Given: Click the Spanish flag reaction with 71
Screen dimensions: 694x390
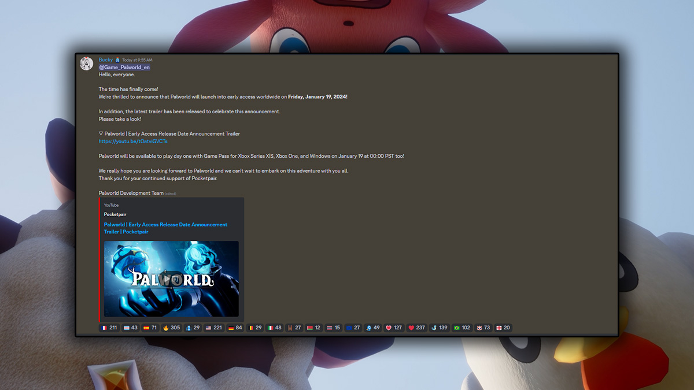Looking at the screenshot, I should click(150, 328).
